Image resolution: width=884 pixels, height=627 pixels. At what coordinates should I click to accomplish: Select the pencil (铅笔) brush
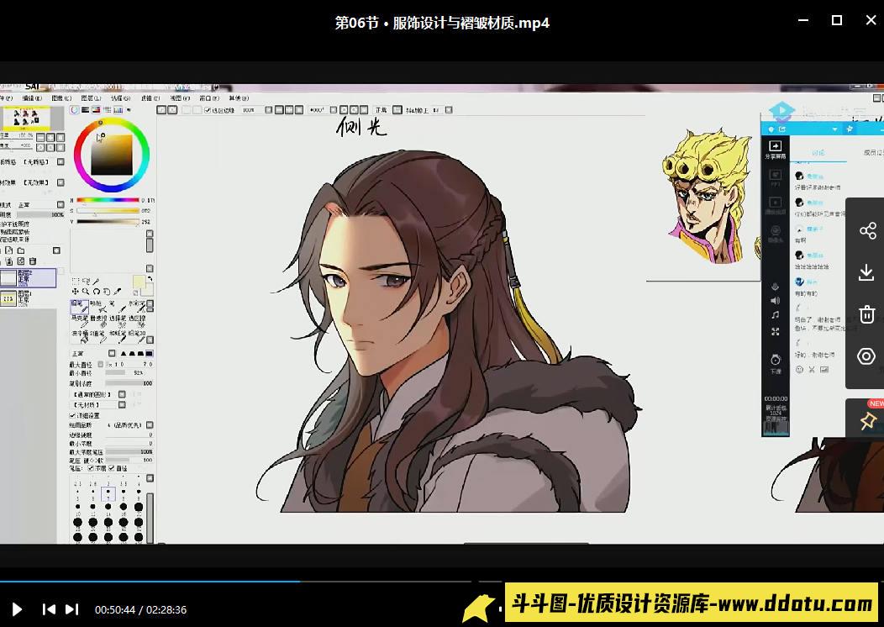coord(80,306)
